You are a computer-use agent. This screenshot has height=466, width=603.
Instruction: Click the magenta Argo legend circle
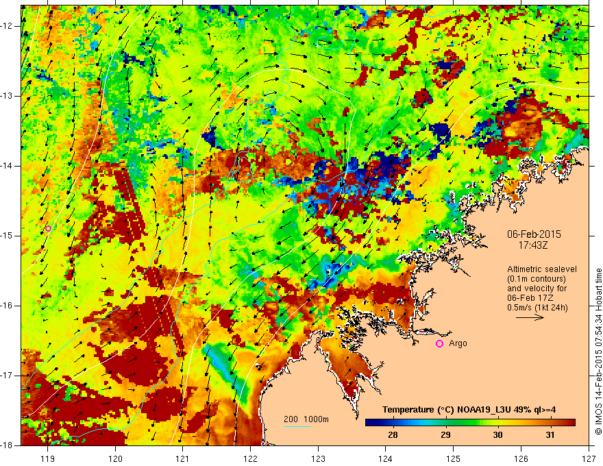(439, 344)
